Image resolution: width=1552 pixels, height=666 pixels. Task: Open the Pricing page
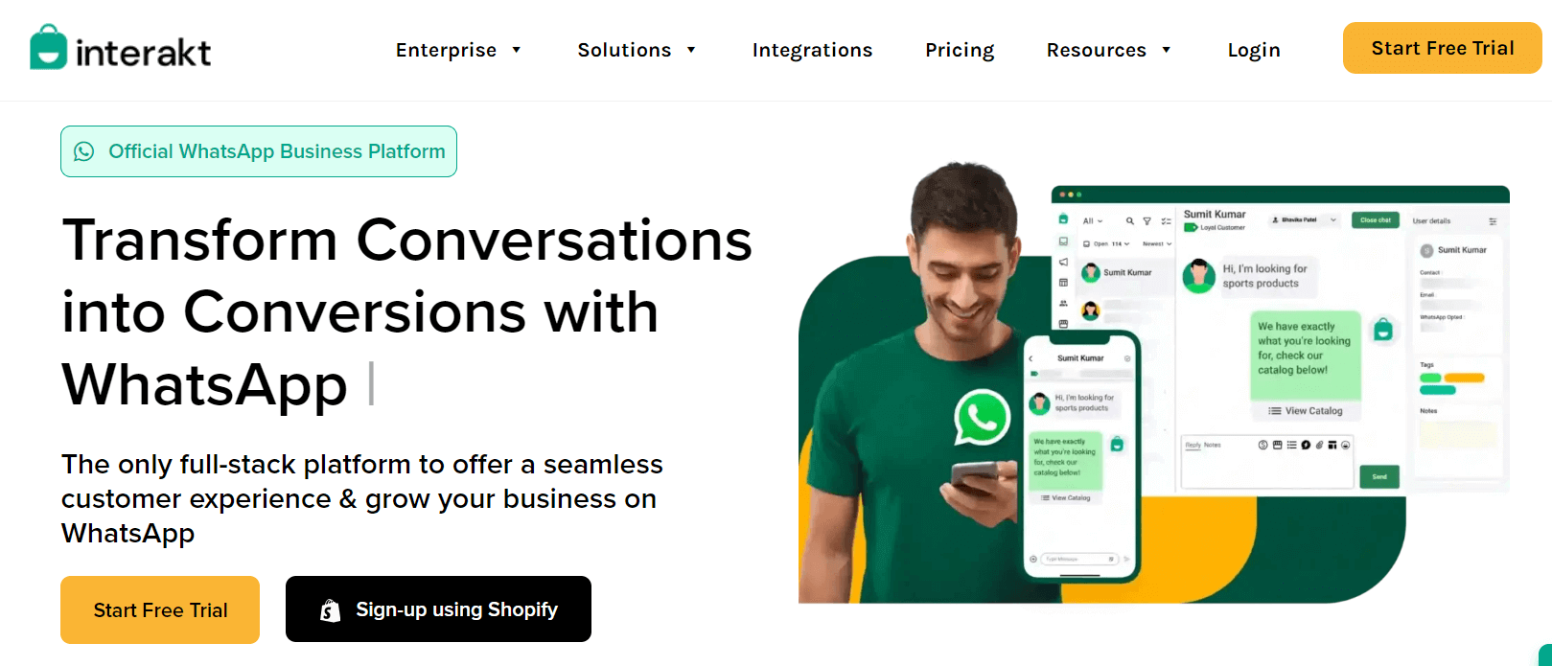pyautogui.click(x=960, y=50)
